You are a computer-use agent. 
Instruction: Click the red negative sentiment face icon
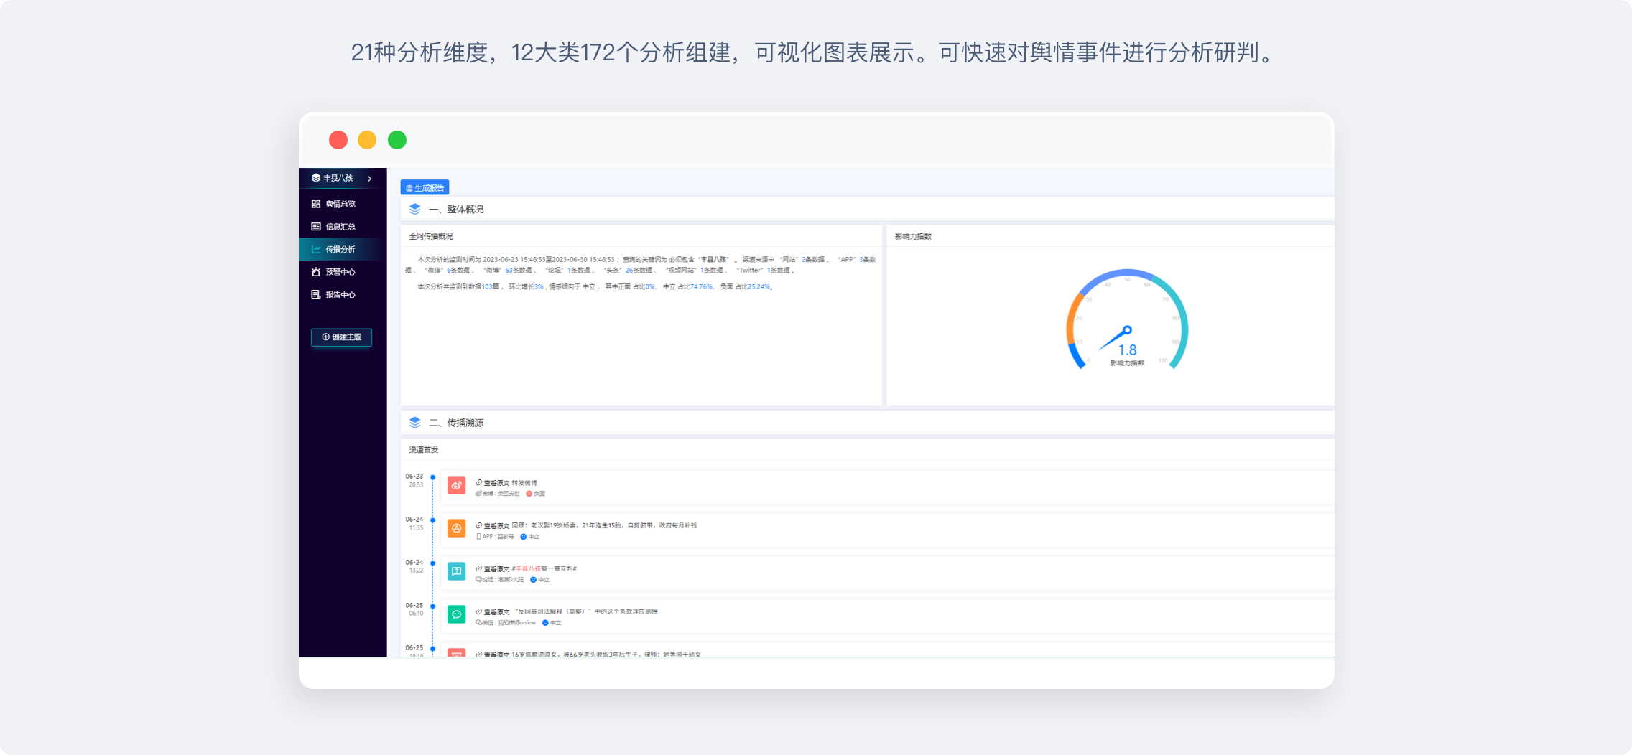[529, 494]
